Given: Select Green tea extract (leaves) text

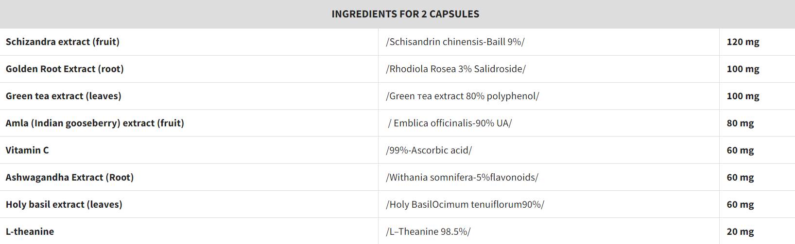Looking at the screenshot, I should point(64,96).
